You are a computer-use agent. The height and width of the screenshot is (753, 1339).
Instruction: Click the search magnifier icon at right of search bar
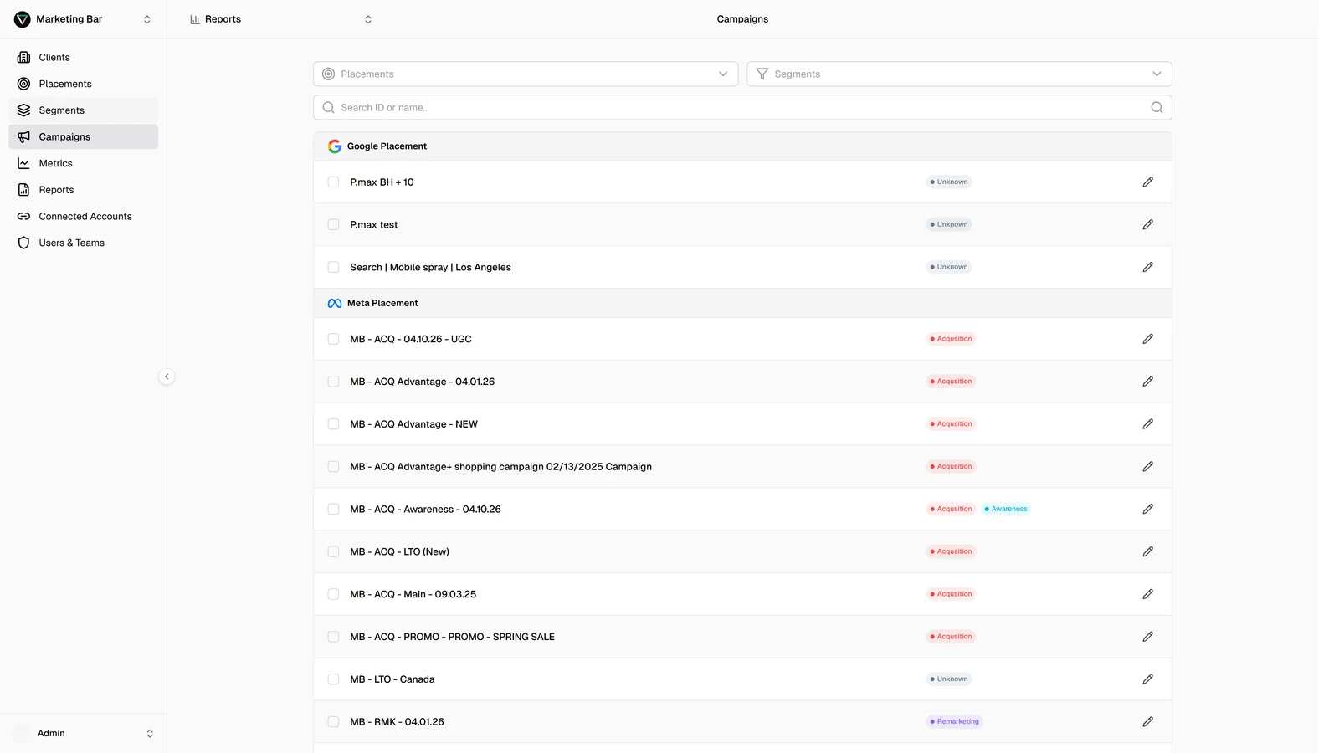tap(1157, 107)
